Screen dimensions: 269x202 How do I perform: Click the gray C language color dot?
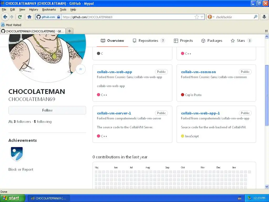tap(99, 53)
